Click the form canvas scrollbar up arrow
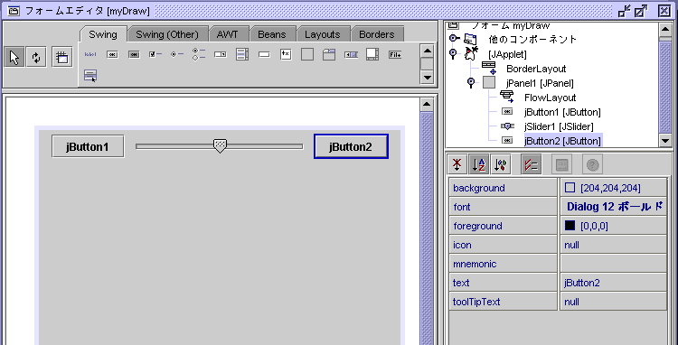Viewport: 678px width, 345px height. tap(427, 104)
